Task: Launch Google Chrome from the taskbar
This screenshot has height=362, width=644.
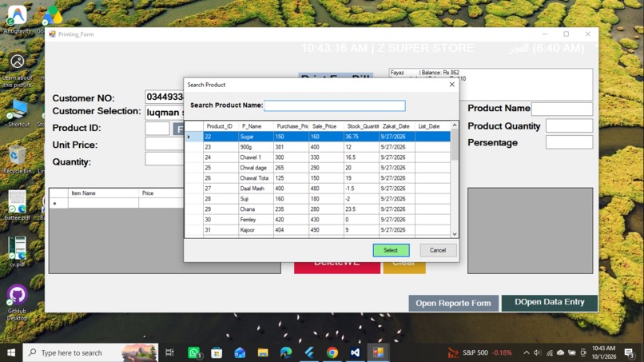Action: tap(332, 352)
